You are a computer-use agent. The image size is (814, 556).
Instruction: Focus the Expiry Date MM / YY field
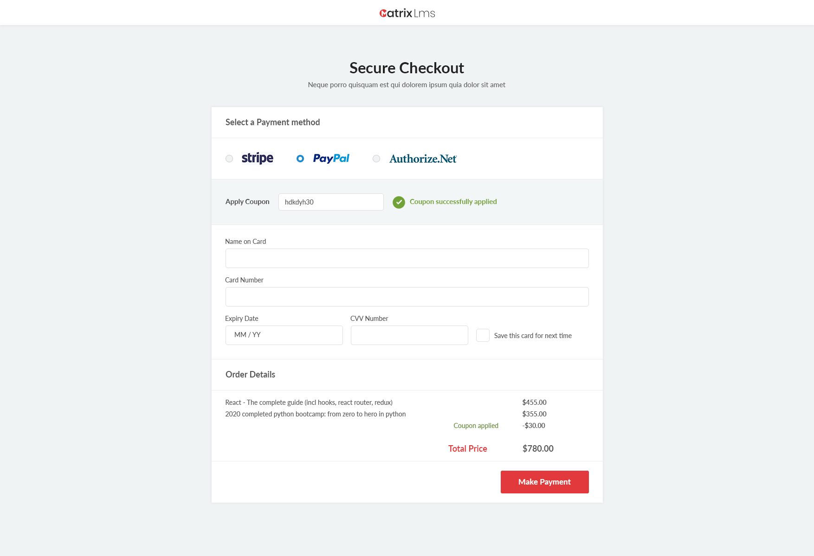(284, 335)
